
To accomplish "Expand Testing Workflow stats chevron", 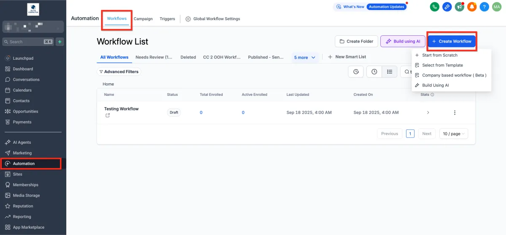I will point(428,113).
